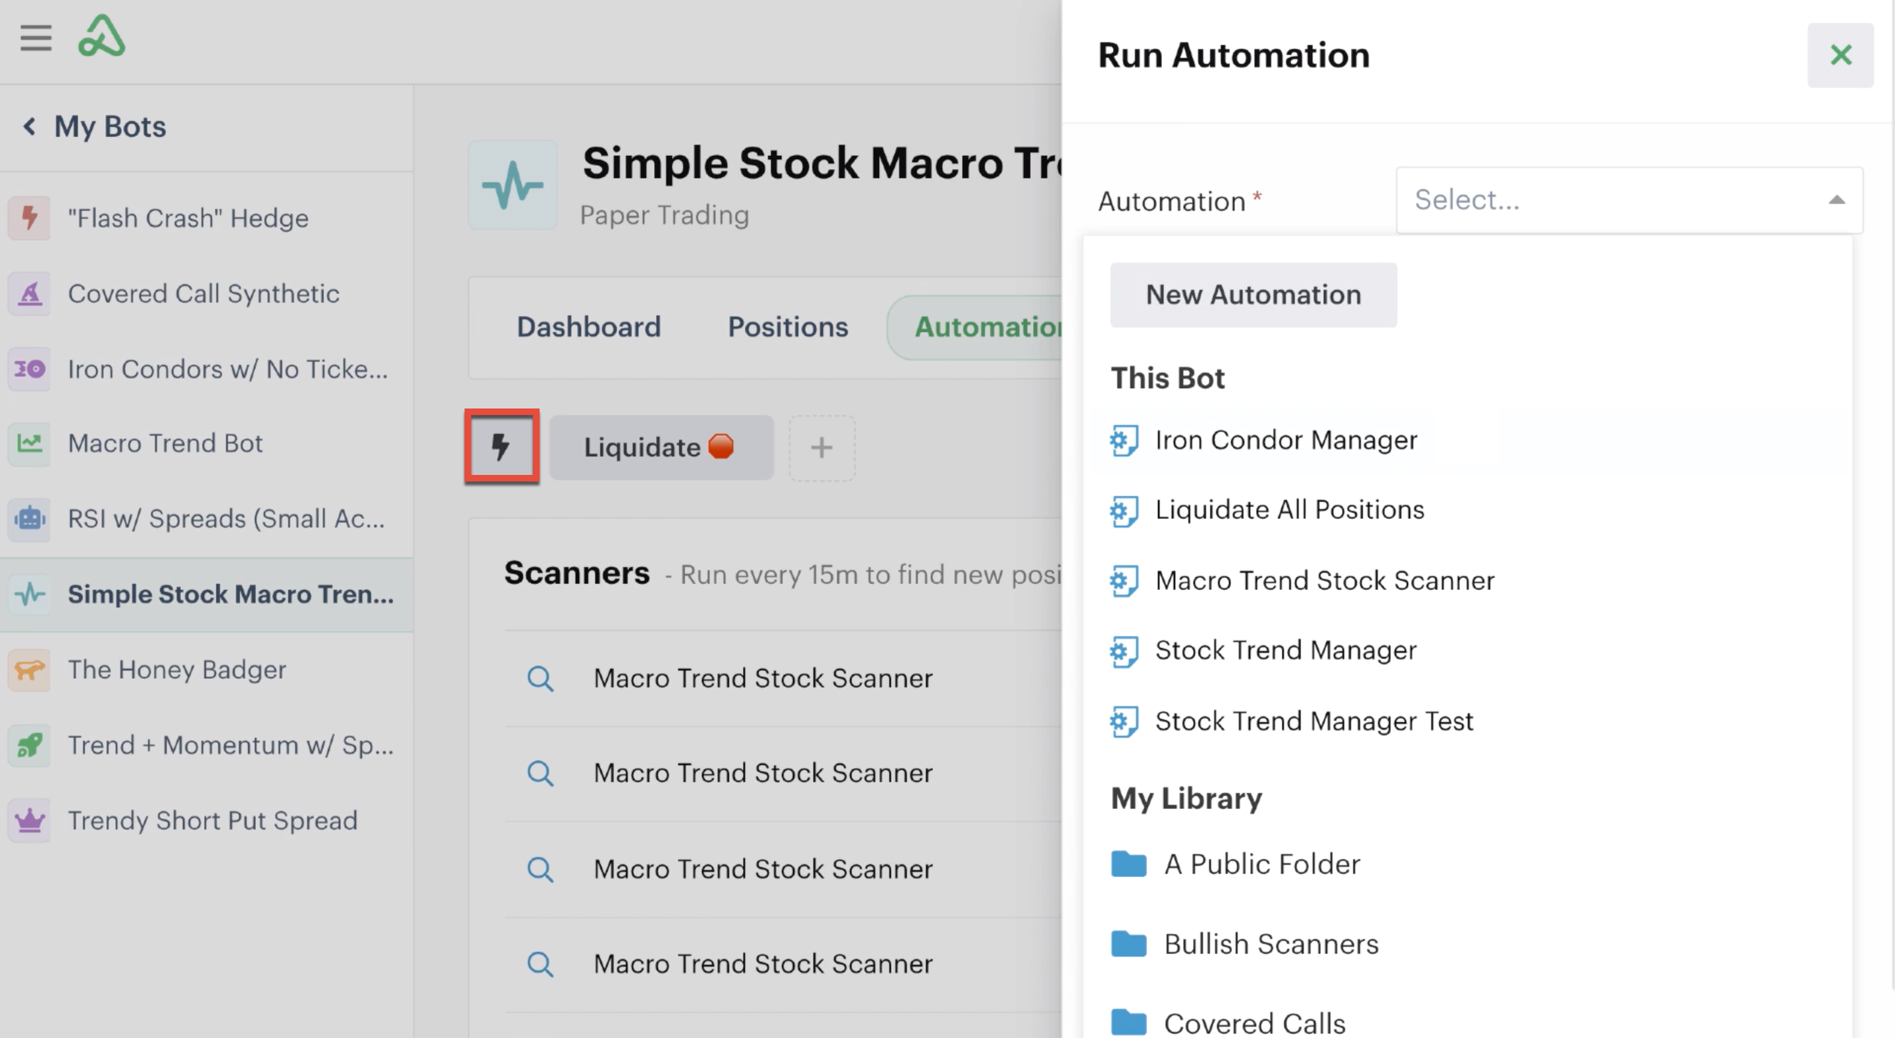Collapse the dropdown using the caret arrow
Image resolution: width=1895 pixels, height=1038 pixels.
1837,200
